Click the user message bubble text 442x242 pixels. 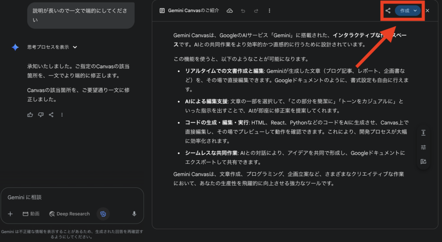pyautogui.click(x=80, y=15)
